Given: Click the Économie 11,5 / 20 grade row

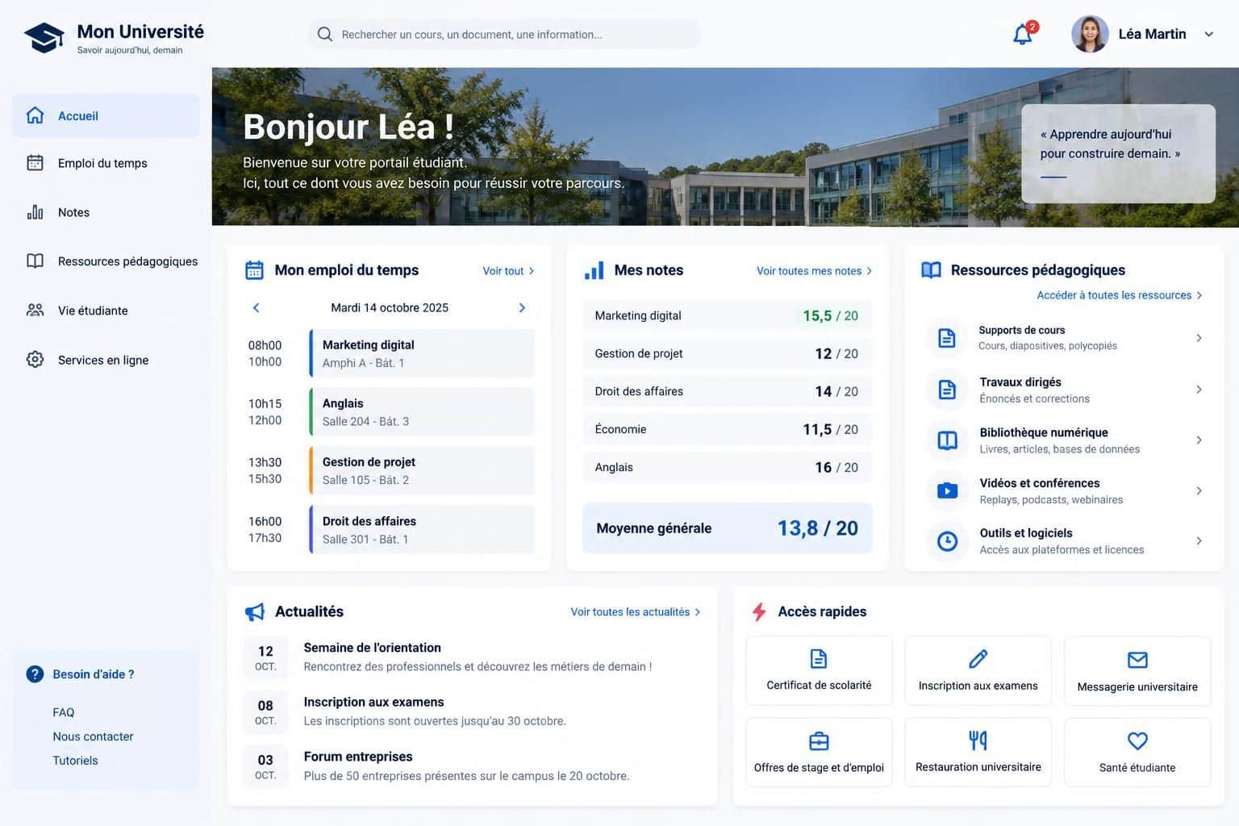Looking at the screenshot, I should coord(727,429).
